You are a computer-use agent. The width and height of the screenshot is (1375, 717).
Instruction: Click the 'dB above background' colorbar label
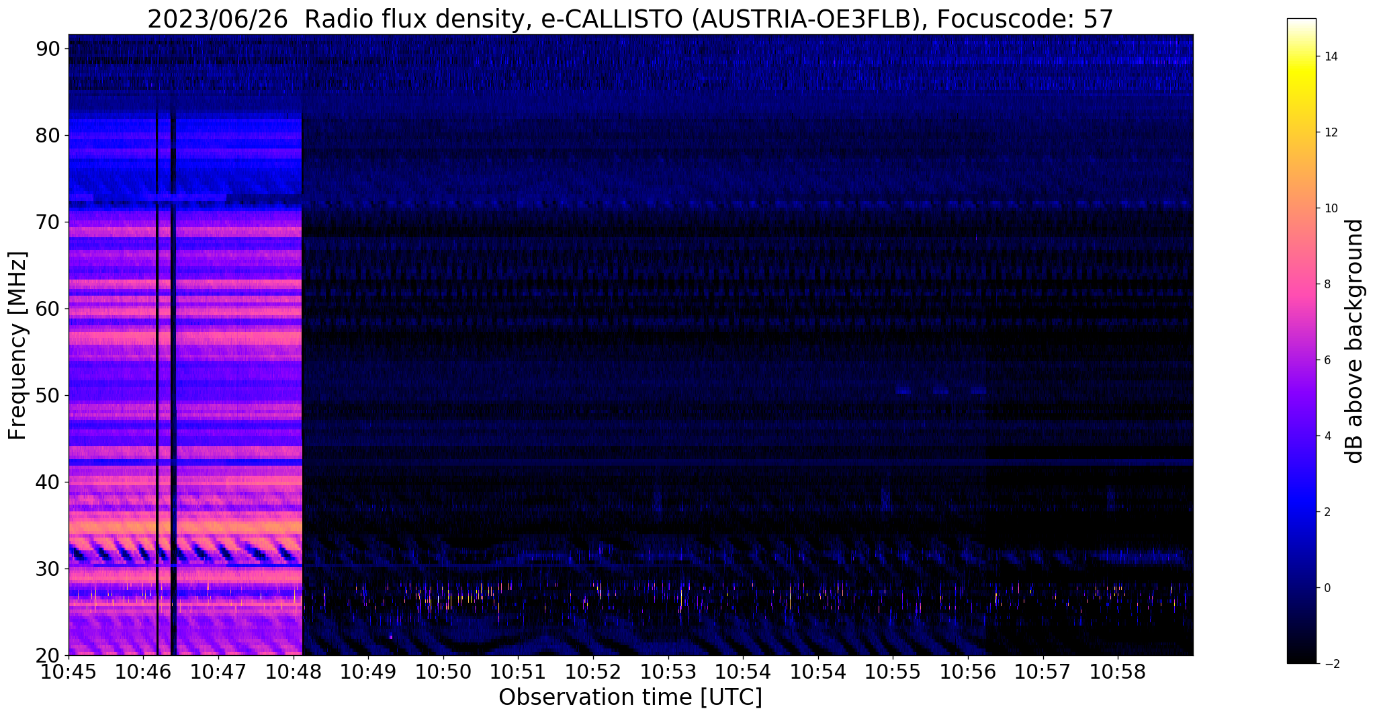pyautogui.click(x=1356, y=341)
